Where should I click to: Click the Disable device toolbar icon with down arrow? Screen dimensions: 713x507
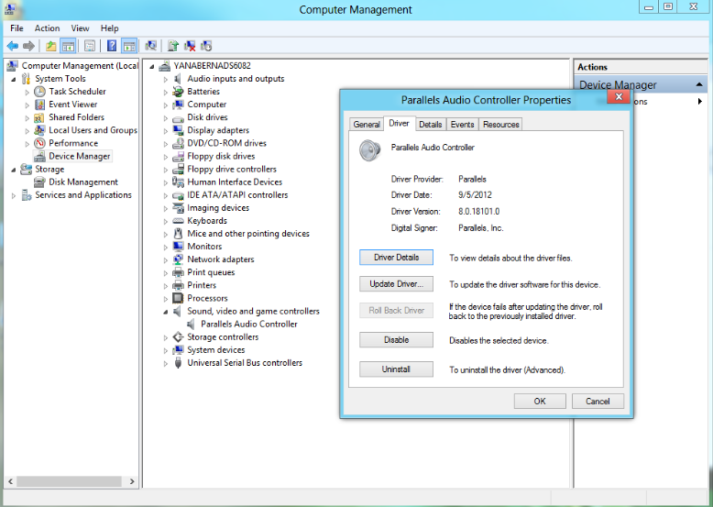point(206,46)
